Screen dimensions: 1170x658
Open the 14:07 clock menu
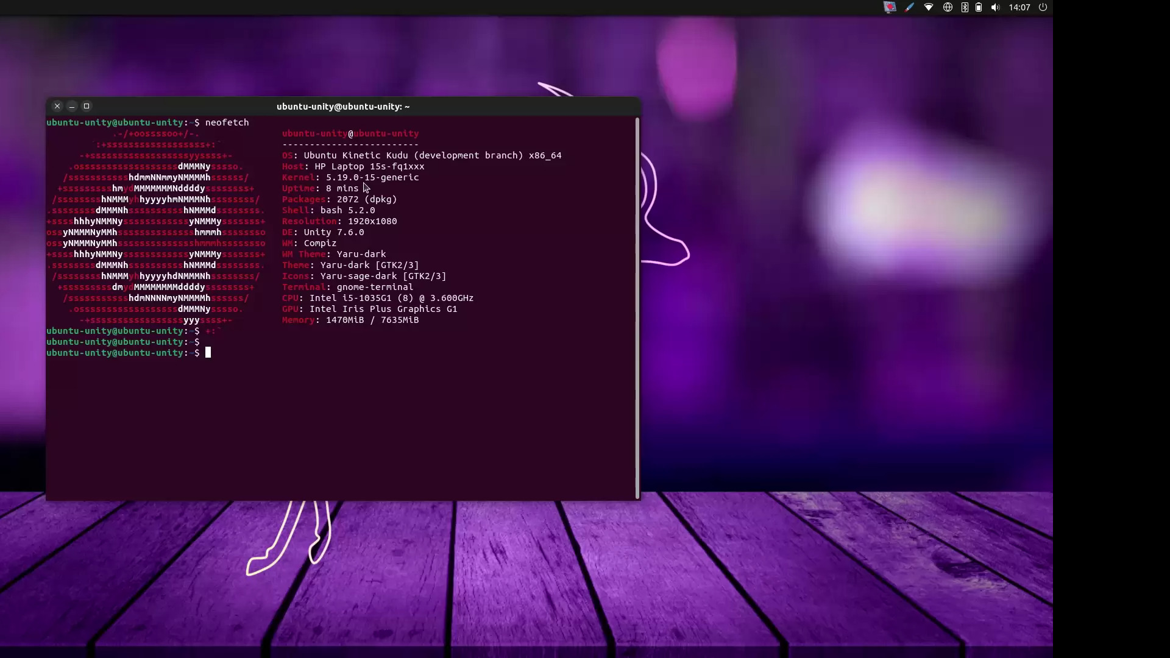[1019, 7]
